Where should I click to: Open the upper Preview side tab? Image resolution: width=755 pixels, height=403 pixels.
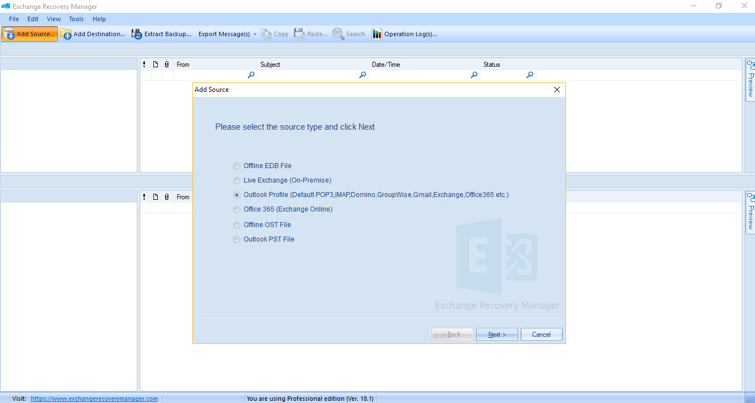(x=750, y=80)
